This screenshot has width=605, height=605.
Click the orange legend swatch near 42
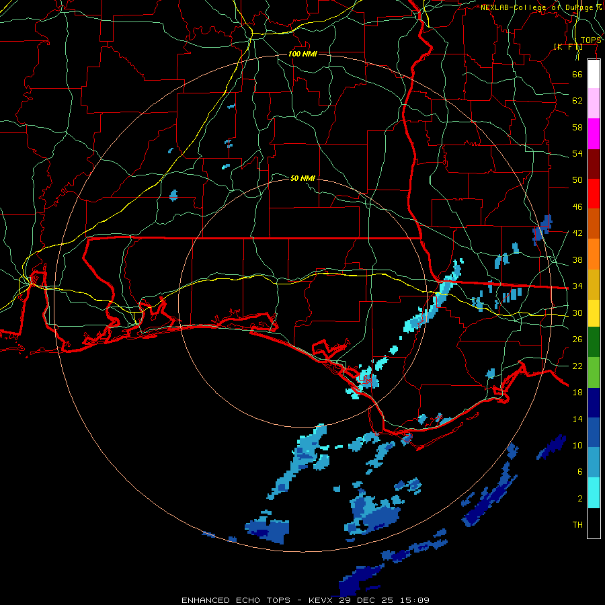[x=594, y=254]
